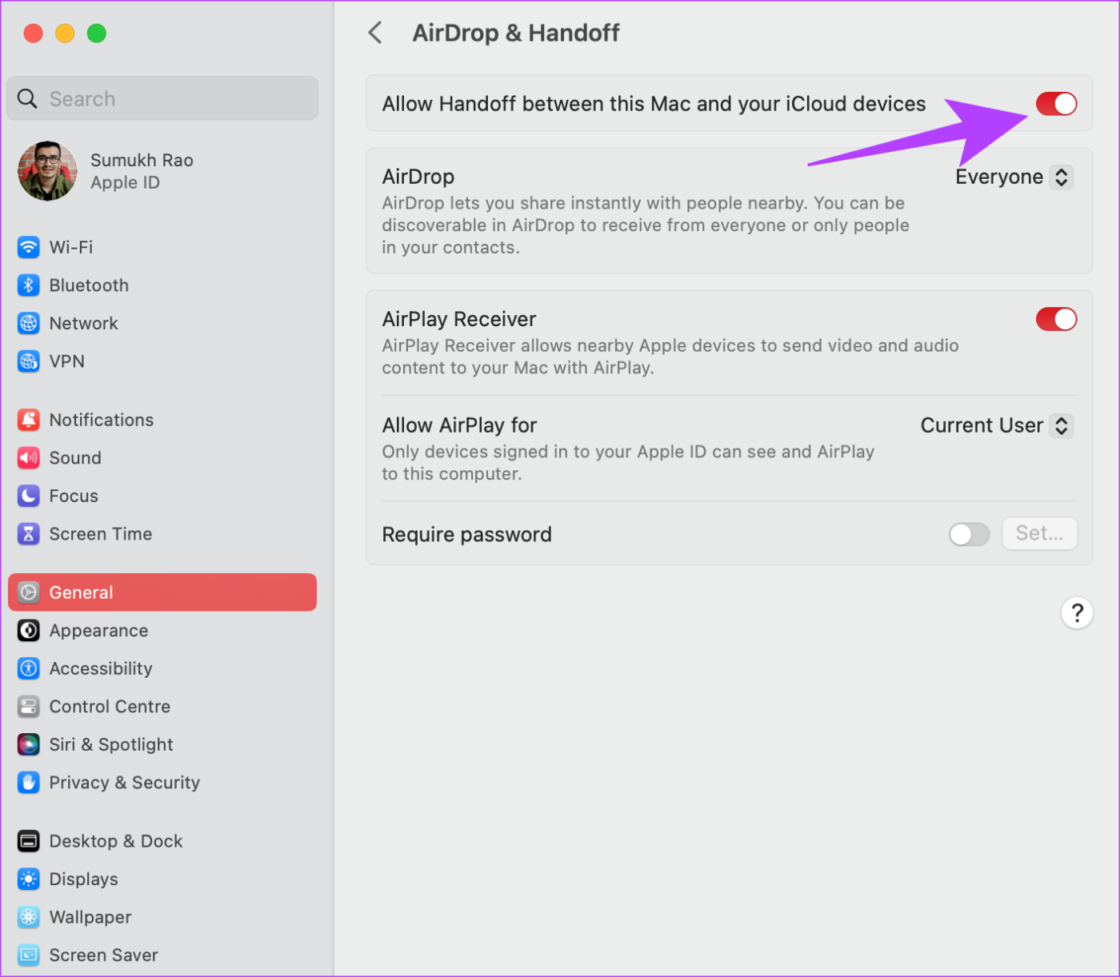The image size is (1120, 977).
Task: Open help with question mark button
Action: (1077, 613)
